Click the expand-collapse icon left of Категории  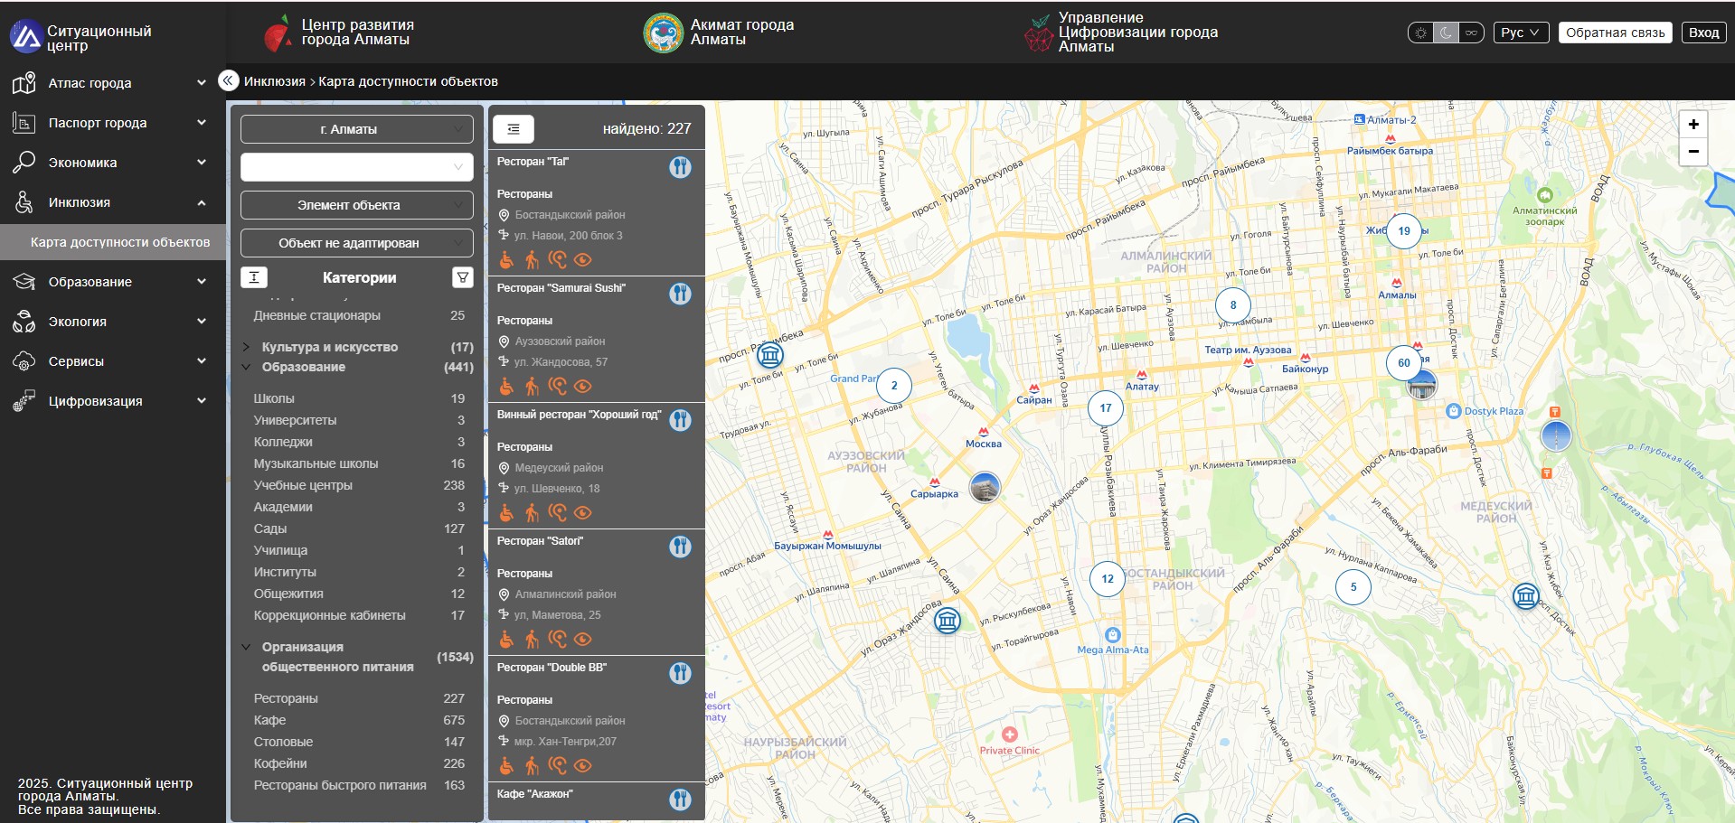pyautogui.click(x=254, y=277)
